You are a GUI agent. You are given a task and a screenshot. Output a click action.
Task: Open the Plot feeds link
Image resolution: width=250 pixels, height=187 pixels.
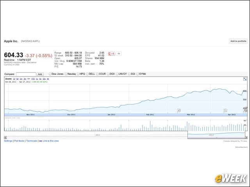click(19, 141)
